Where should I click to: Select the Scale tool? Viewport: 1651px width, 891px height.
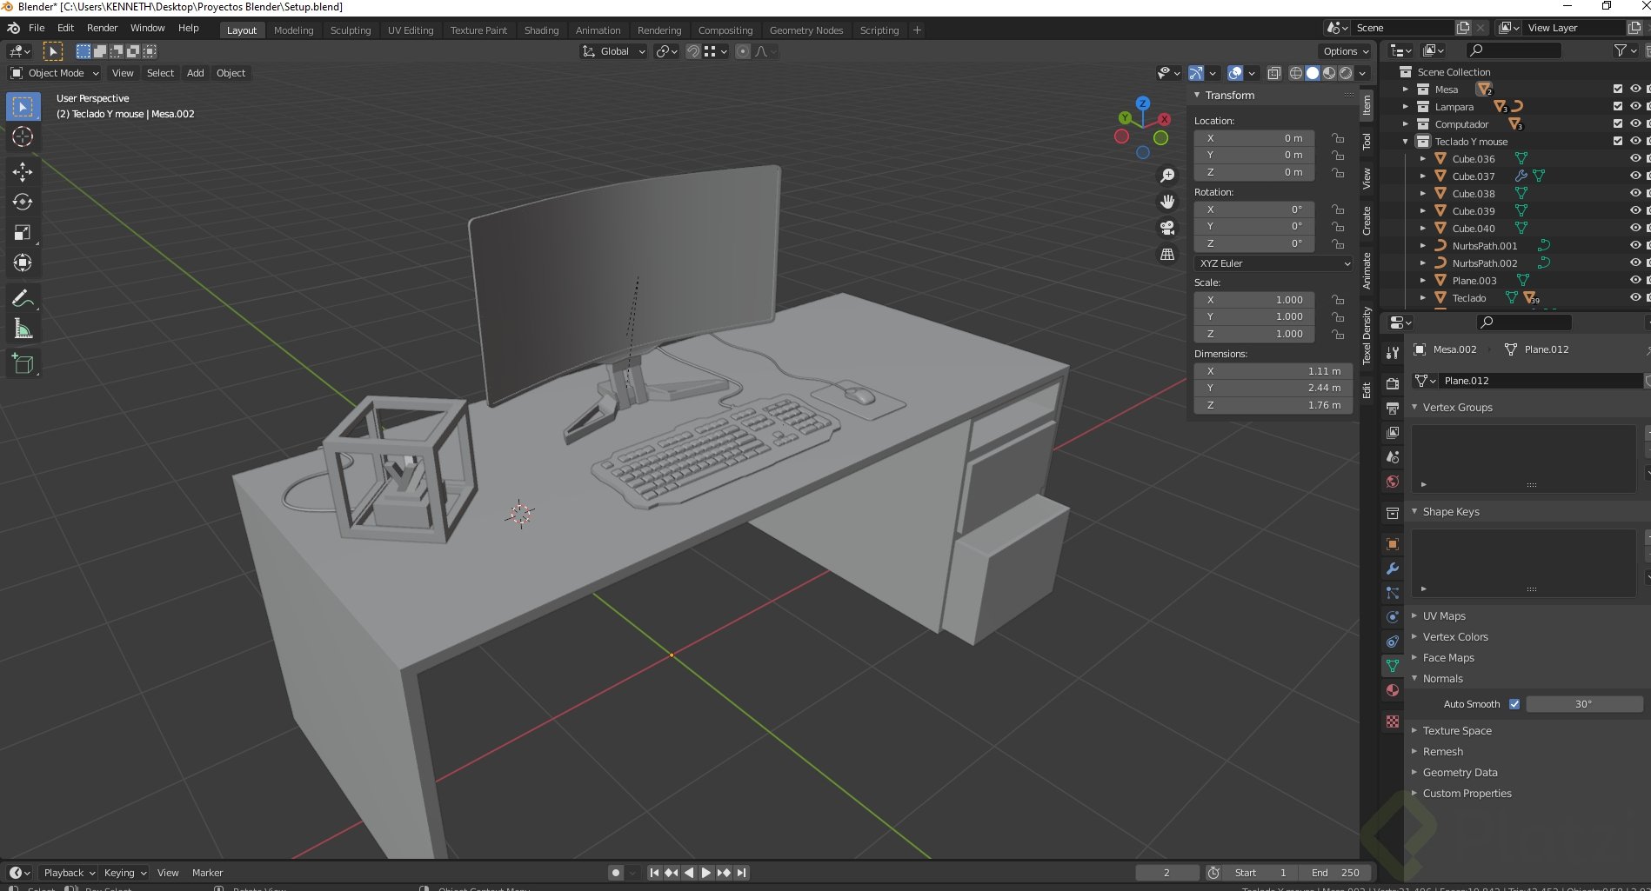pos(22,232)
